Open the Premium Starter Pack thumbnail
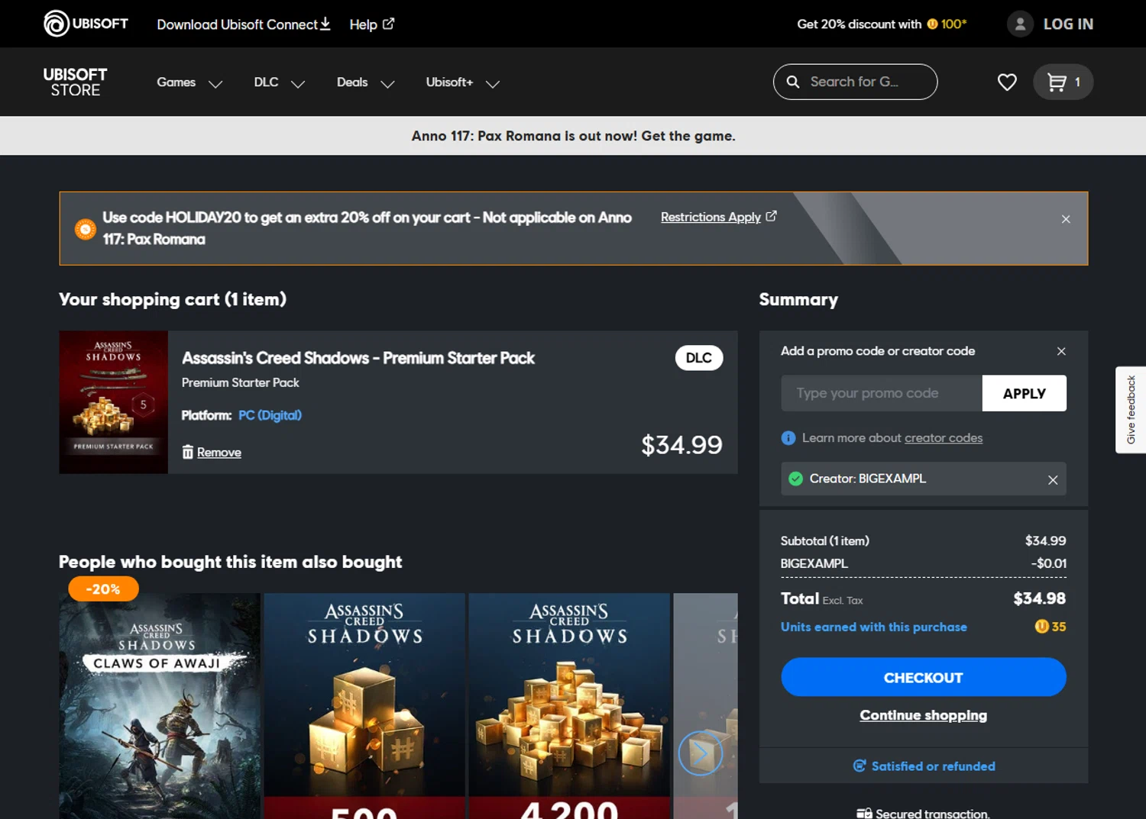 (113, 402)
